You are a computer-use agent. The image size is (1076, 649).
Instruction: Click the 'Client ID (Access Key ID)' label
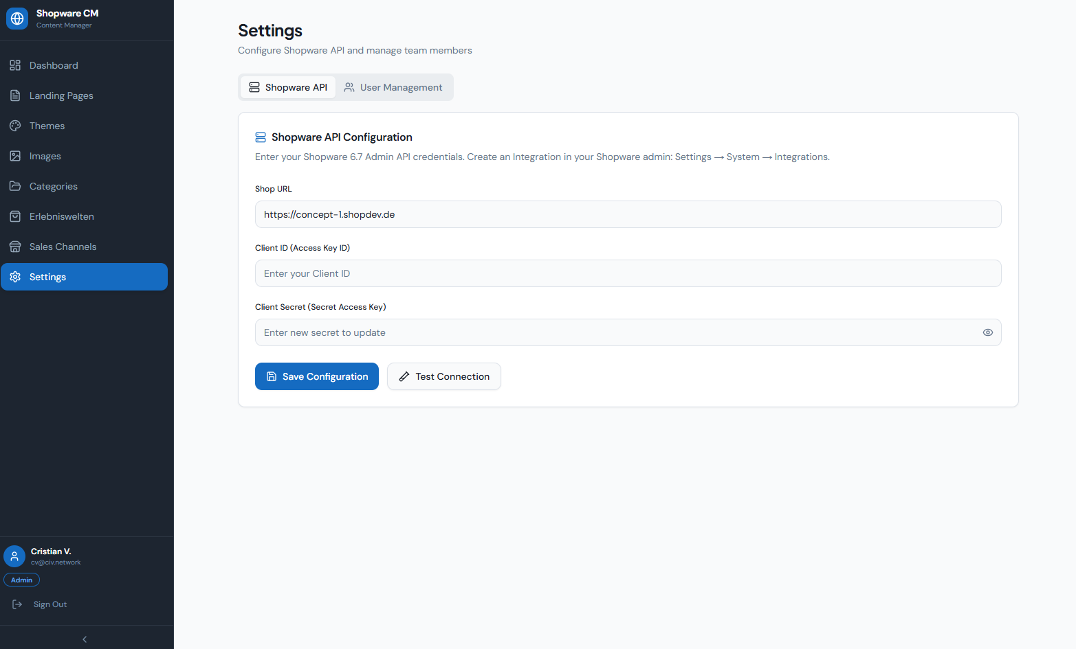click(x=303, y=248)
